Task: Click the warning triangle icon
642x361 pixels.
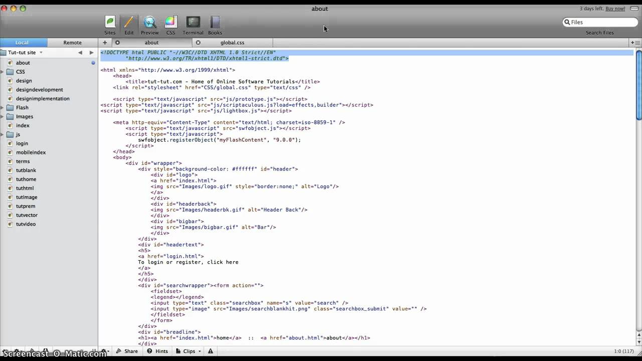Action: coord(211,351)
